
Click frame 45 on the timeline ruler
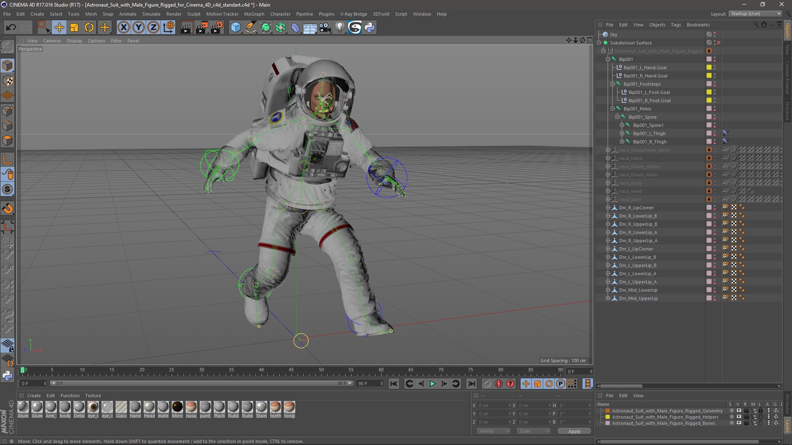(291, 371)
